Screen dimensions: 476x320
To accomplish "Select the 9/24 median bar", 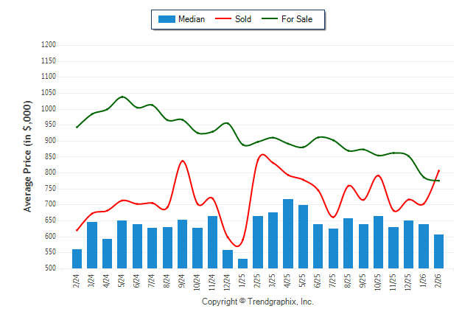I will pos(183,244).
